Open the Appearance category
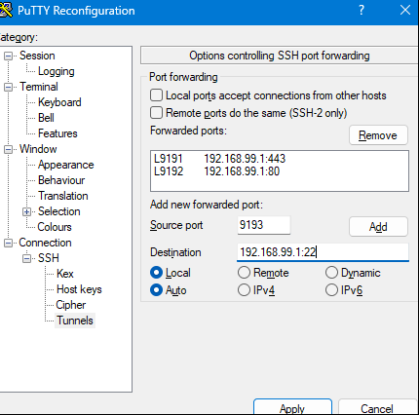The image size is (419, 415). tap(66, 165)
